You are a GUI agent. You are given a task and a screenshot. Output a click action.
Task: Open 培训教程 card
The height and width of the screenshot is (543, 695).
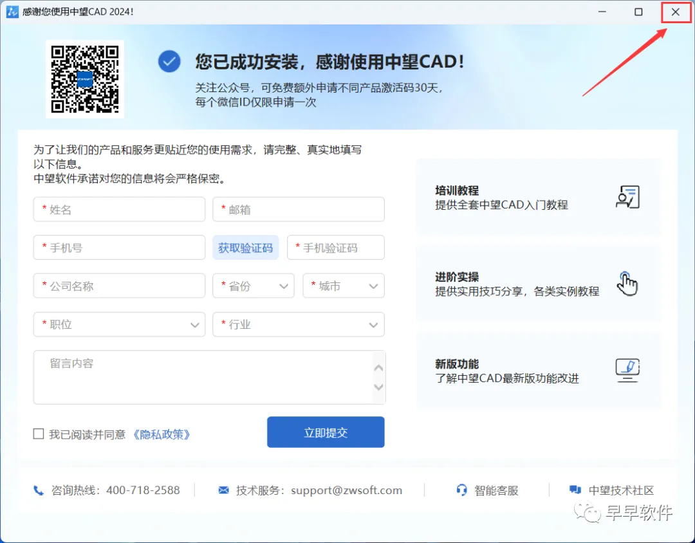[539, 198]
